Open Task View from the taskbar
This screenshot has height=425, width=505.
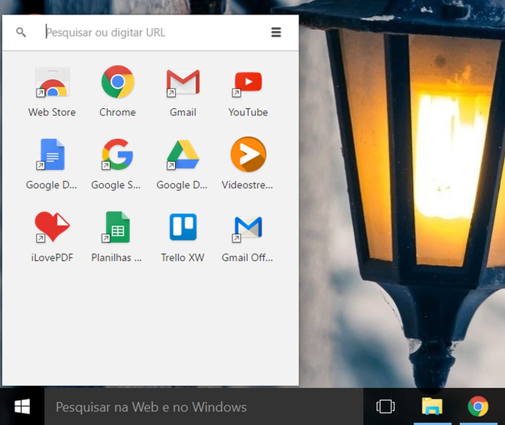[x=385, y=407]
